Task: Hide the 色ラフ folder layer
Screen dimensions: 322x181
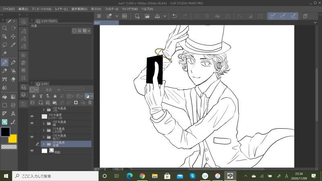Action: (x=32, y=137)
